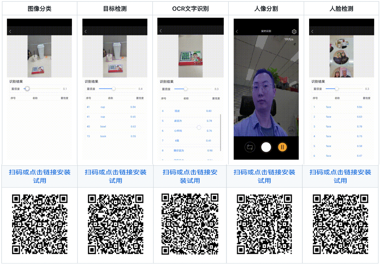Tap back arrow in 人脸检测 phone screen
Screen dimensions: 381x266
pyautogui.click(x=312, y=31)
